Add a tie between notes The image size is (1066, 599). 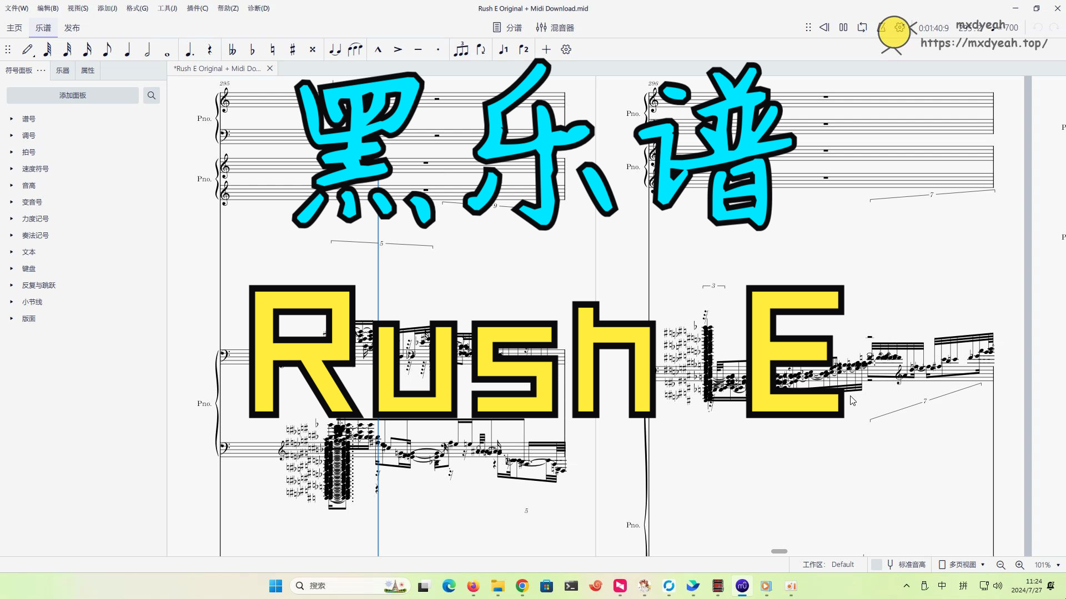335,50
